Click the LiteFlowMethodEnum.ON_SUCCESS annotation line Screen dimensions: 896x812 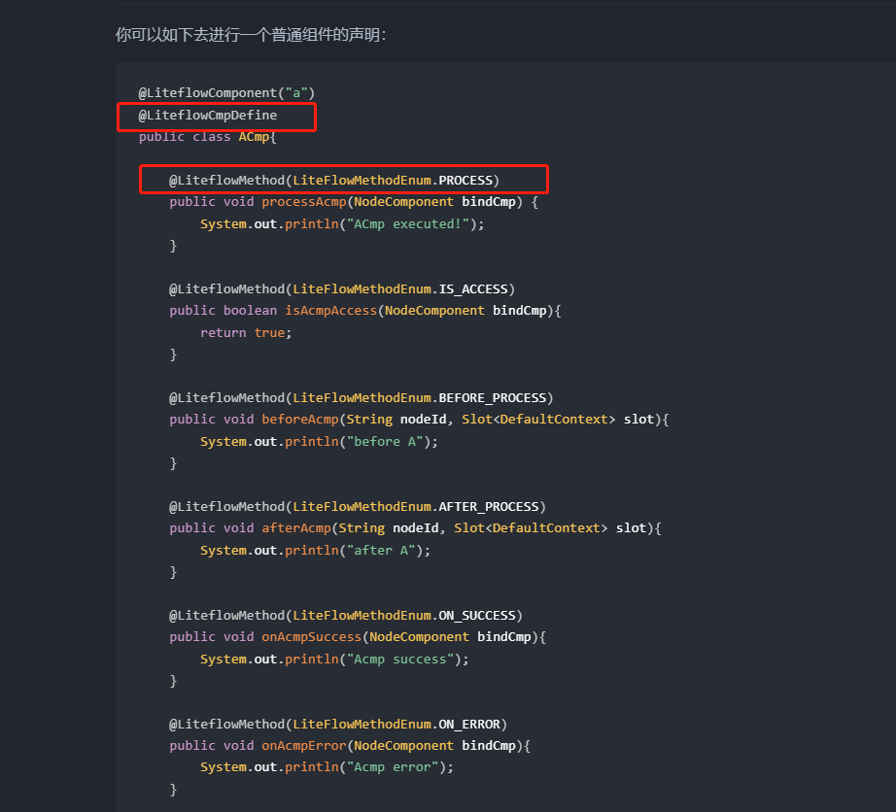(346, 616)
